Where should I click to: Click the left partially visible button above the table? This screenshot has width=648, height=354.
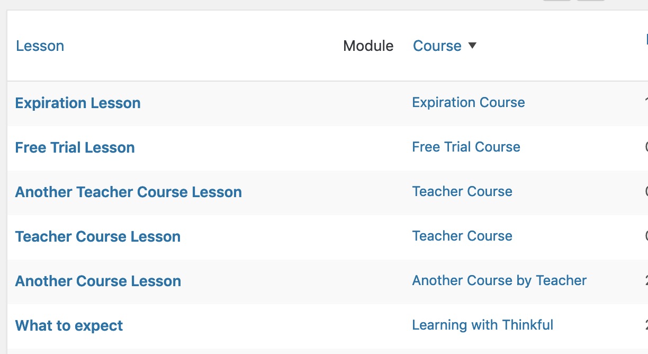point(557,1)
